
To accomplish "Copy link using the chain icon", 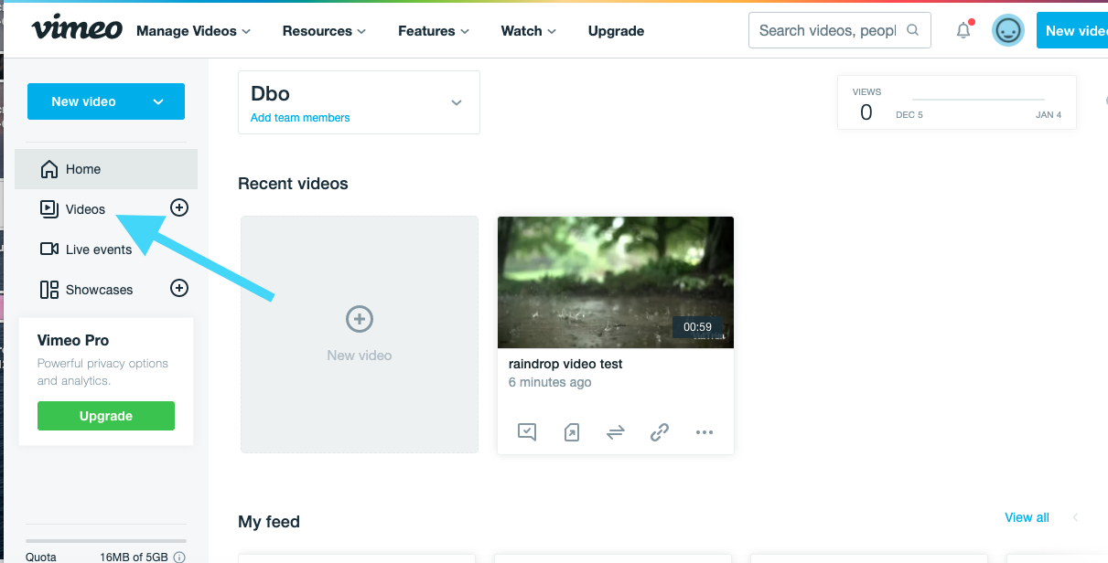I will (659, 432).
